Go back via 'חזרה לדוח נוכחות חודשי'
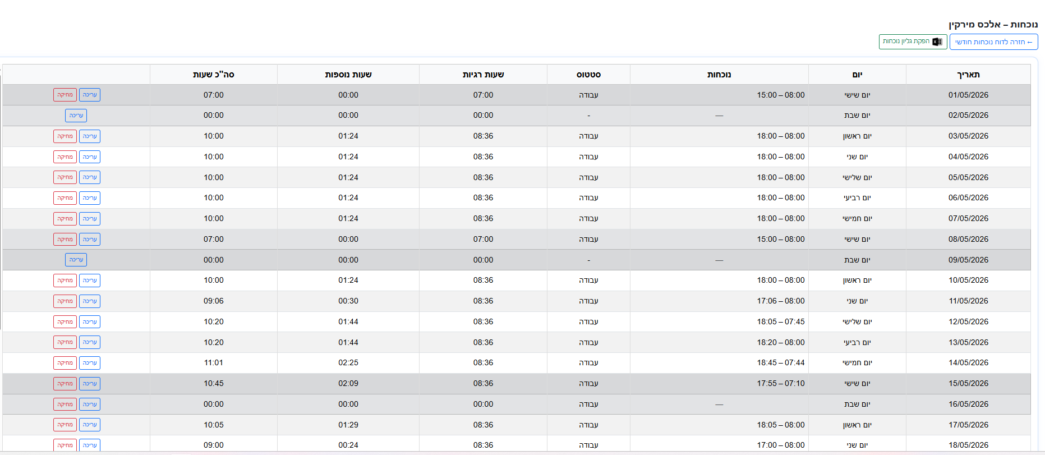 coord(993,42)
